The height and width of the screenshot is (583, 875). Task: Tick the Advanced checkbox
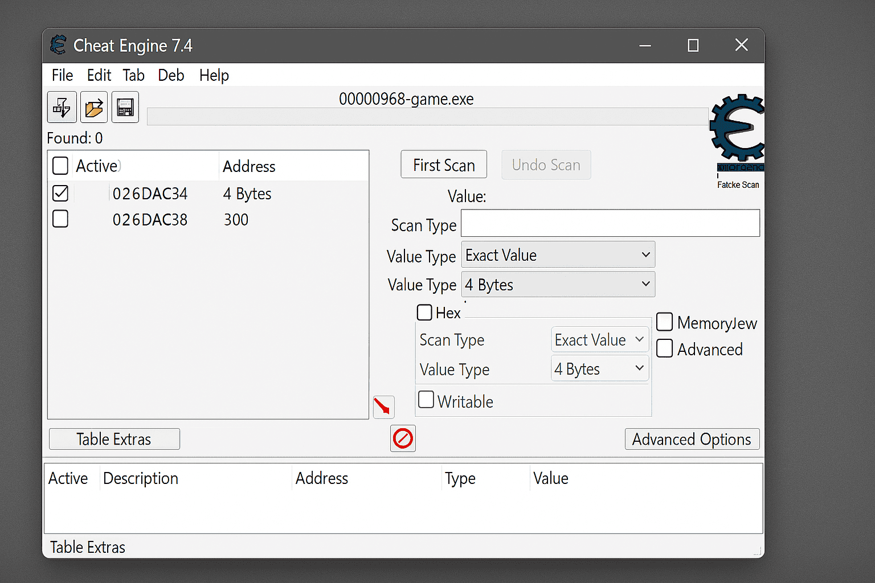(x=665, y=348)
